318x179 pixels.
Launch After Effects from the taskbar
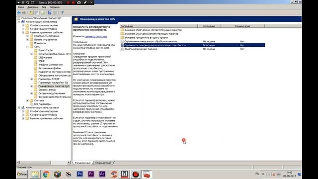[x=102, y=174]
